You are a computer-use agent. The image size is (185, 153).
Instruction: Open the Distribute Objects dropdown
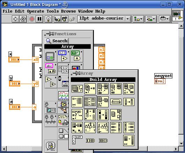151,19
